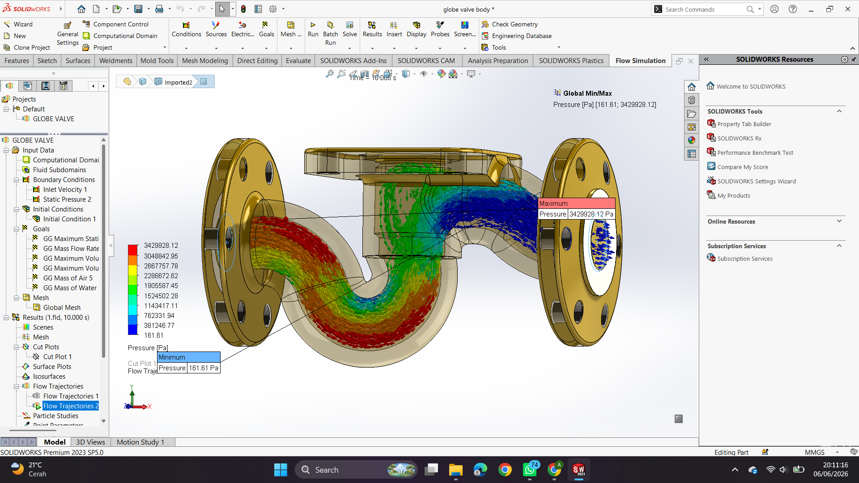
Task: Open Compare My Score link
Action: point(743,167)
